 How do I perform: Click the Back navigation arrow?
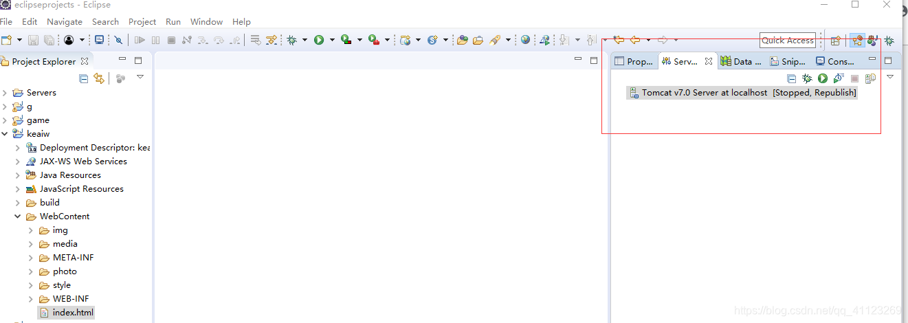636,40
